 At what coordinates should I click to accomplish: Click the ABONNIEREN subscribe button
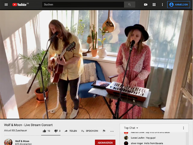105,143
